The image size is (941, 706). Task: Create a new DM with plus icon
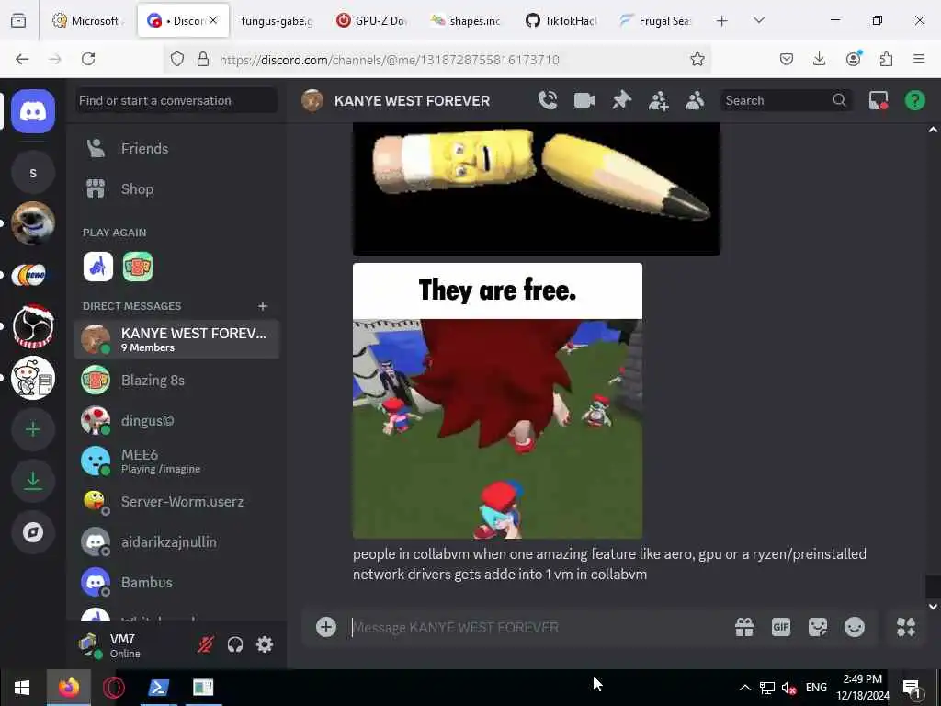click(262, 306)
